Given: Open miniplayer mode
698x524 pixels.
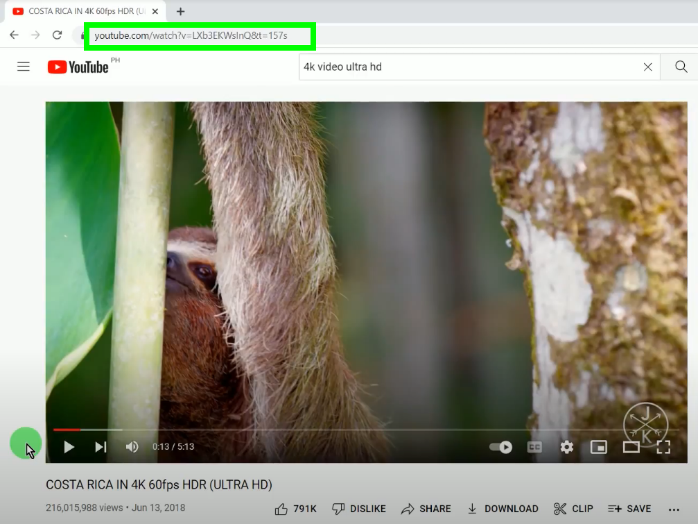Looking at the screenshot, I should [x=597, y=447].
